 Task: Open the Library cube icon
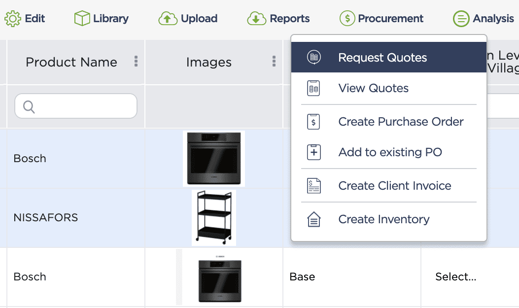point(82,19)
